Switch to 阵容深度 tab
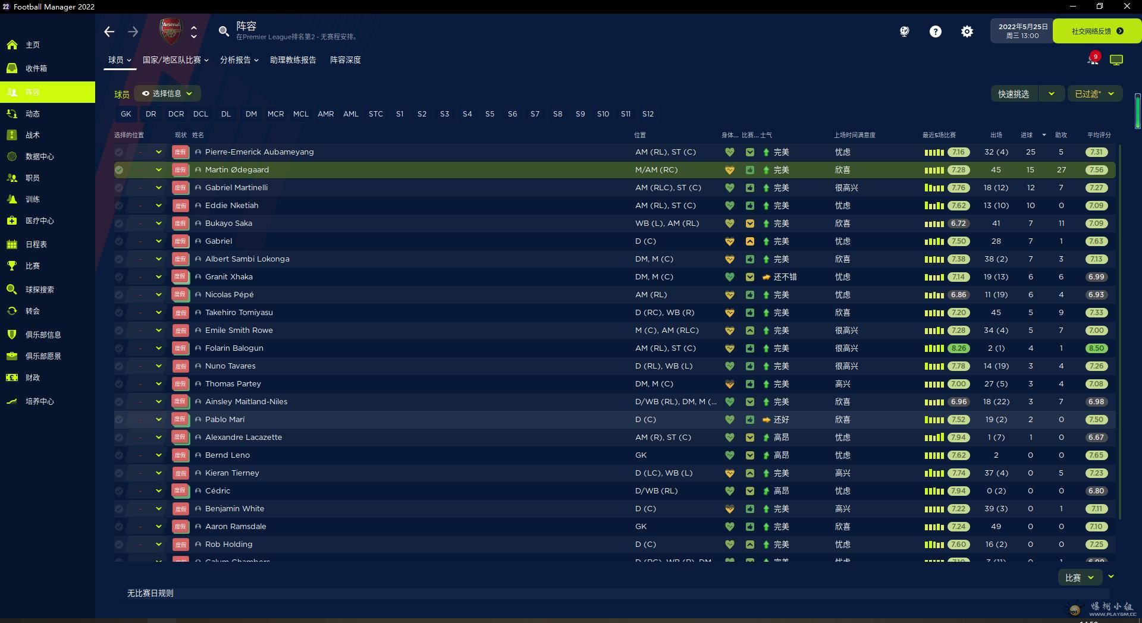Image resolution: width=1142 pixels, height=623 pixels. (345, 60)
